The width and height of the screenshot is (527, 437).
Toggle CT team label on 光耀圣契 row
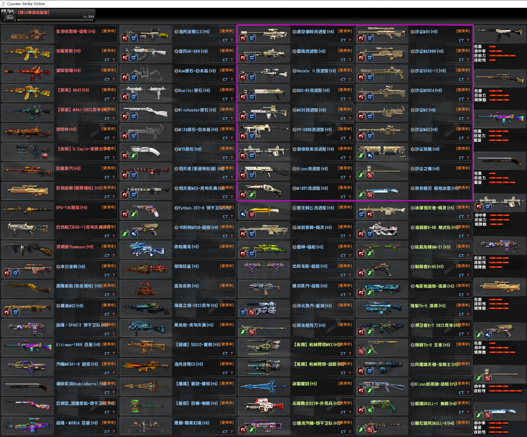pos(107,60)
